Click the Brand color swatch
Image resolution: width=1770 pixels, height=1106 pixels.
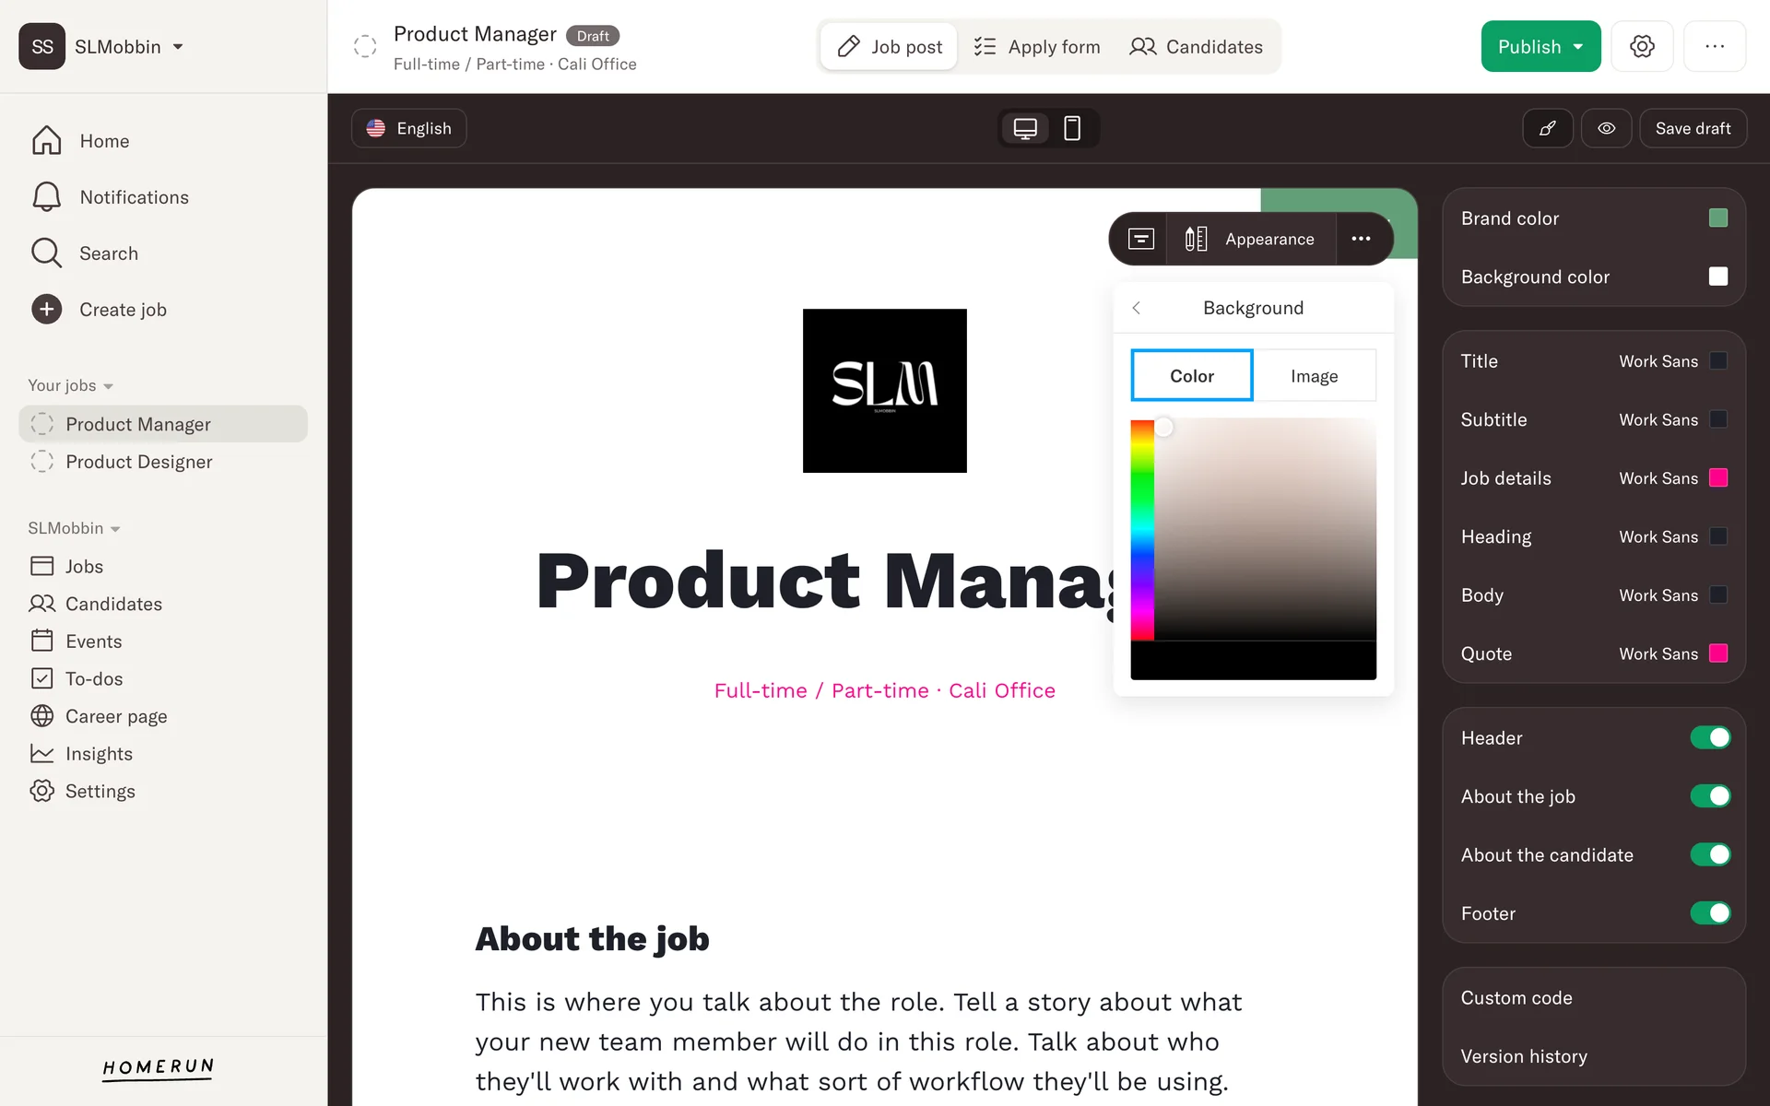click(1717, 218)
